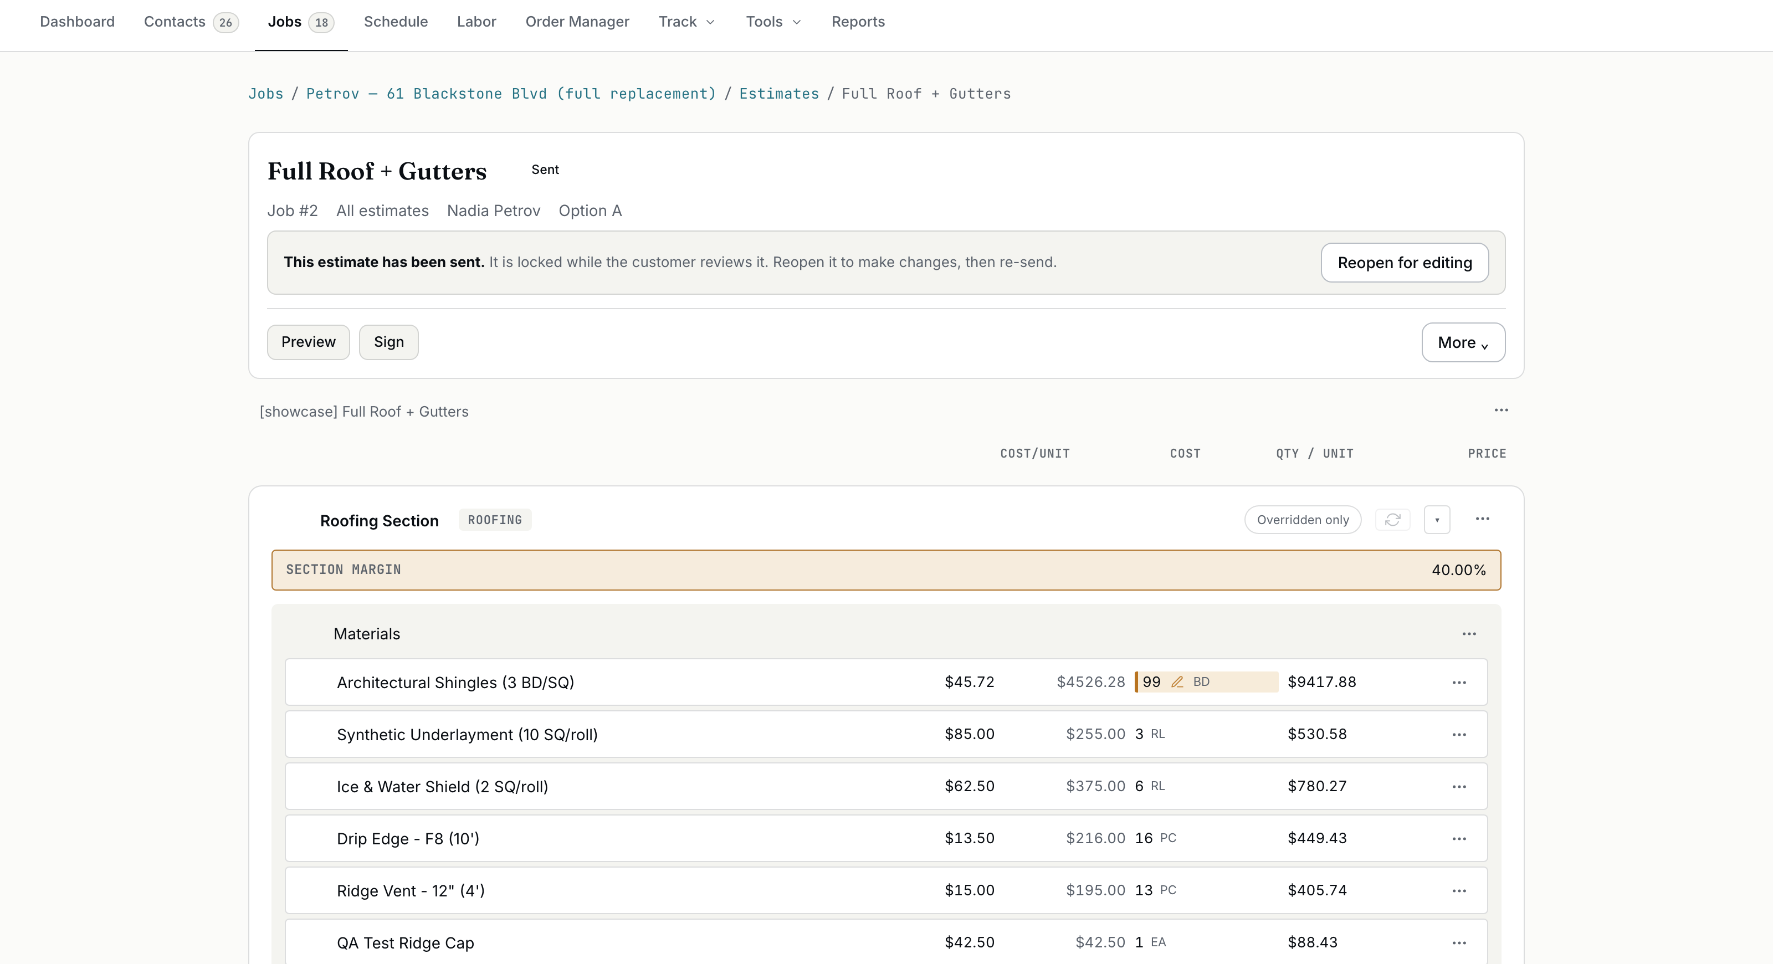The image size is (1773, 964).
Task: Click the Preview button
Action: 309,342
